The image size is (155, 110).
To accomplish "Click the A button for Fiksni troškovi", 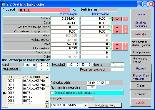I will coord(117,48).
